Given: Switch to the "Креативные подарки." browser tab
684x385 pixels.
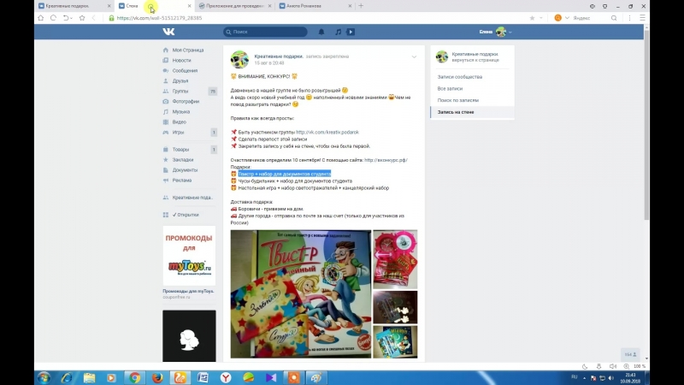Looking at the screenshot, I should [70, 6].
